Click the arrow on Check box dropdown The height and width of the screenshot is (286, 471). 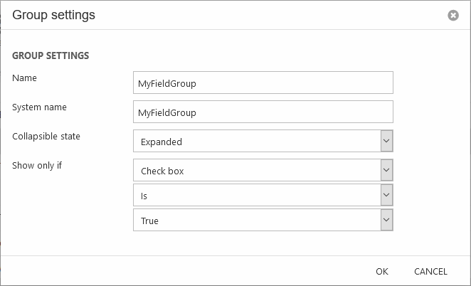[386, 170]
